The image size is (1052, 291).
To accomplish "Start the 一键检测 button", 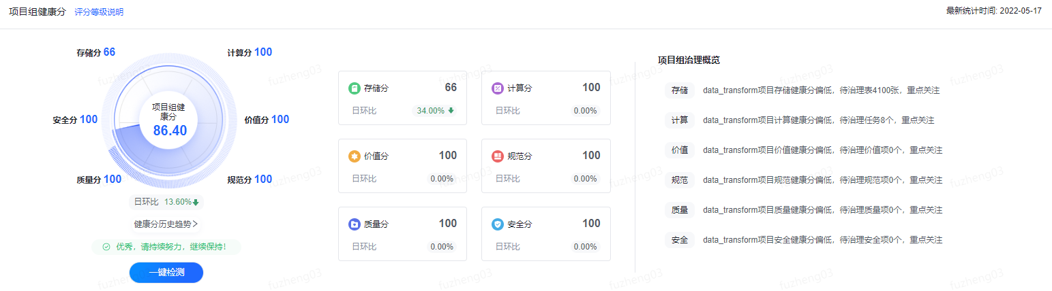I will 166,272.
